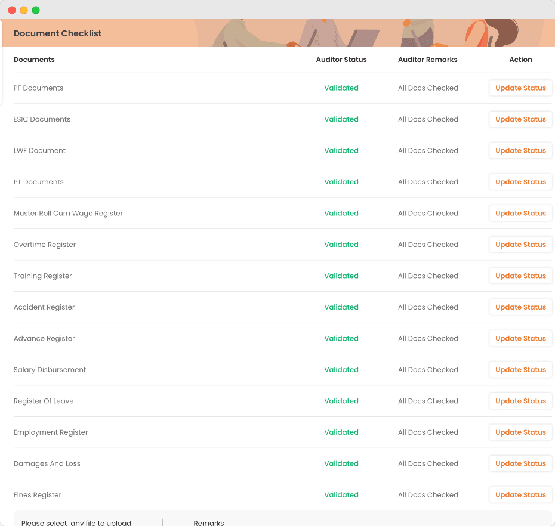Click Update Status for Accident Register
Viewport: 555px width, 526px height.
point(520,307)
